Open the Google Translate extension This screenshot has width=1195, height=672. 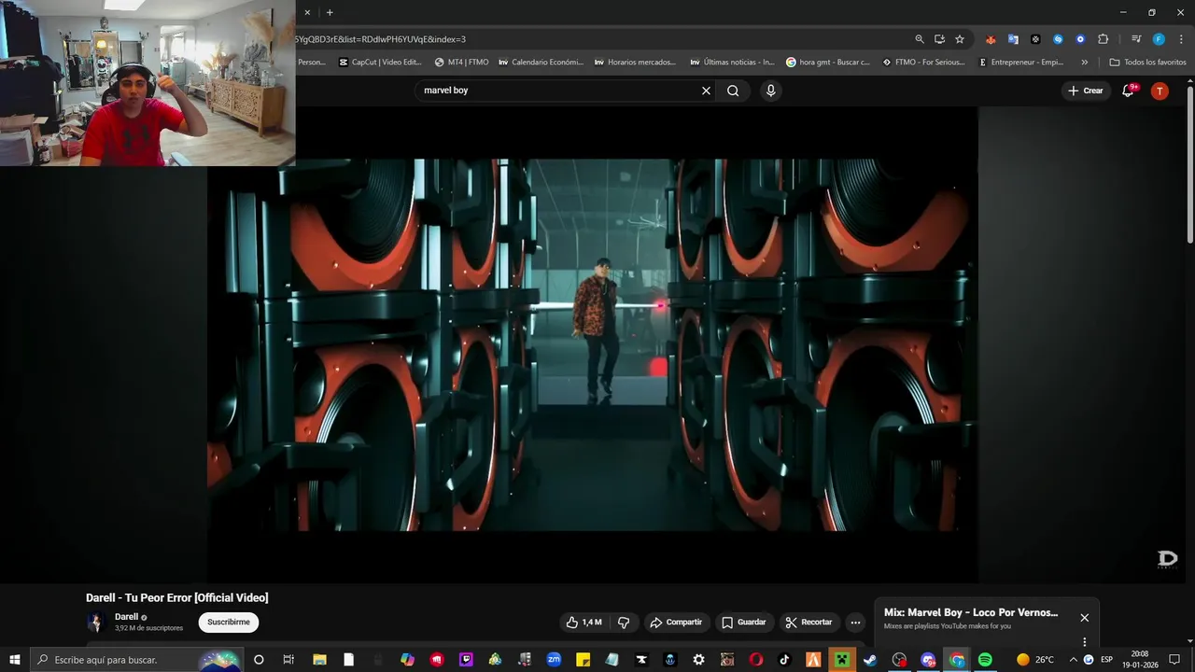pyautogui.click(x=1013, y=39)
